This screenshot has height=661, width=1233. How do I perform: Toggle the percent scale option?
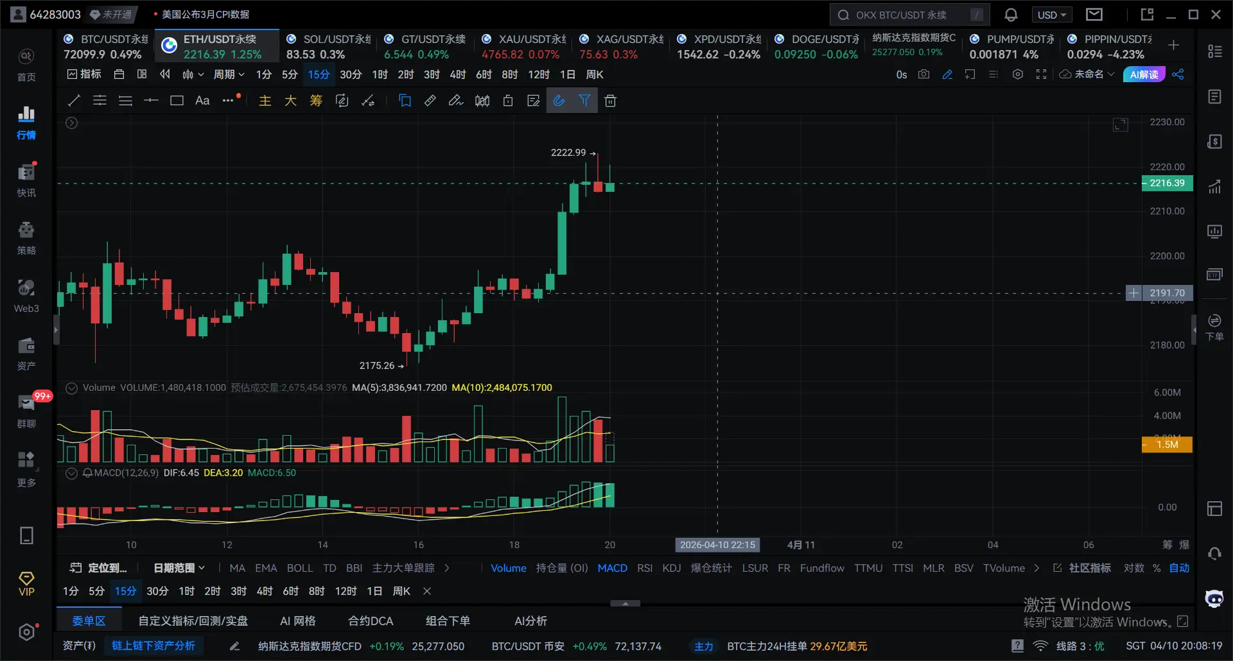1157,568
